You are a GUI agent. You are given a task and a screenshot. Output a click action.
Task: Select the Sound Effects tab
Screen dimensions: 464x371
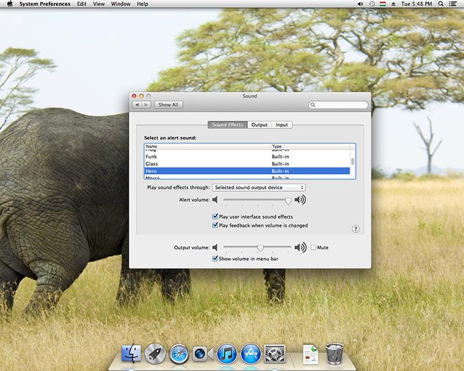pyautogui.click(x=227, y=125)
